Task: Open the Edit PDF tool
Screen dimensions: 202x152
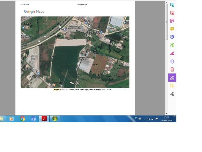Action: point(172,21)
